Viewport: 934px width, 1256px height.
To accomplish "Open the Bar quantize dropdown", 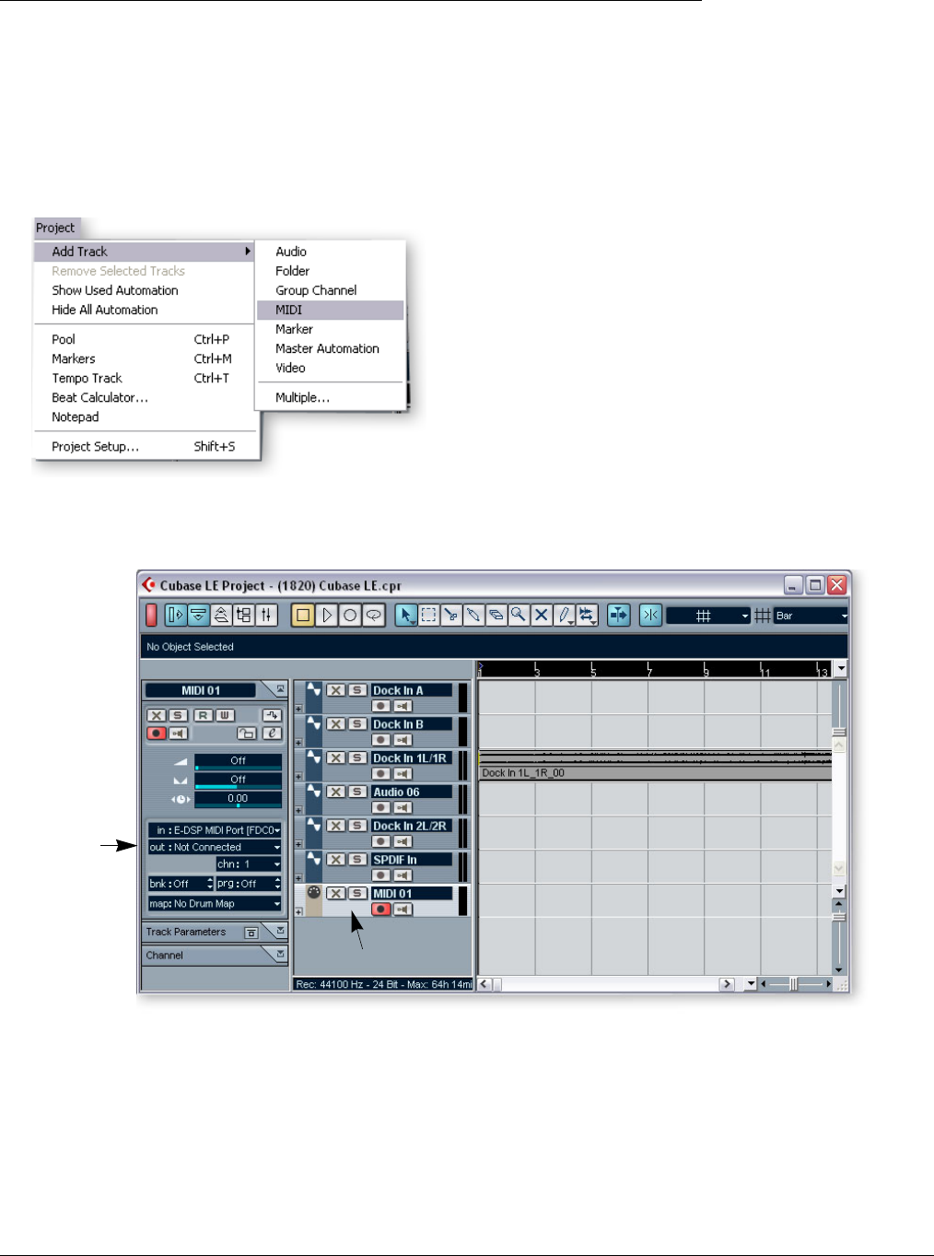I will coord(811,616).
